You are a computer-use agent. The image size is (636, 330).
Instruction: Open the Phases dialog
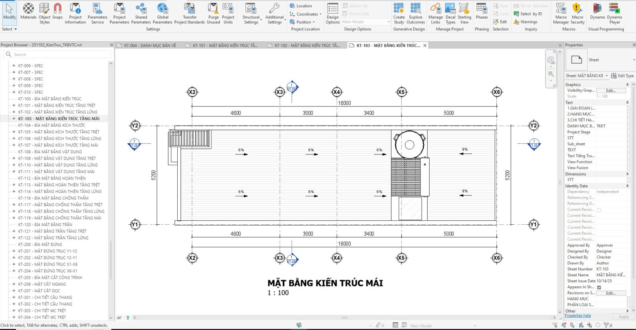[x=481, y=12]
